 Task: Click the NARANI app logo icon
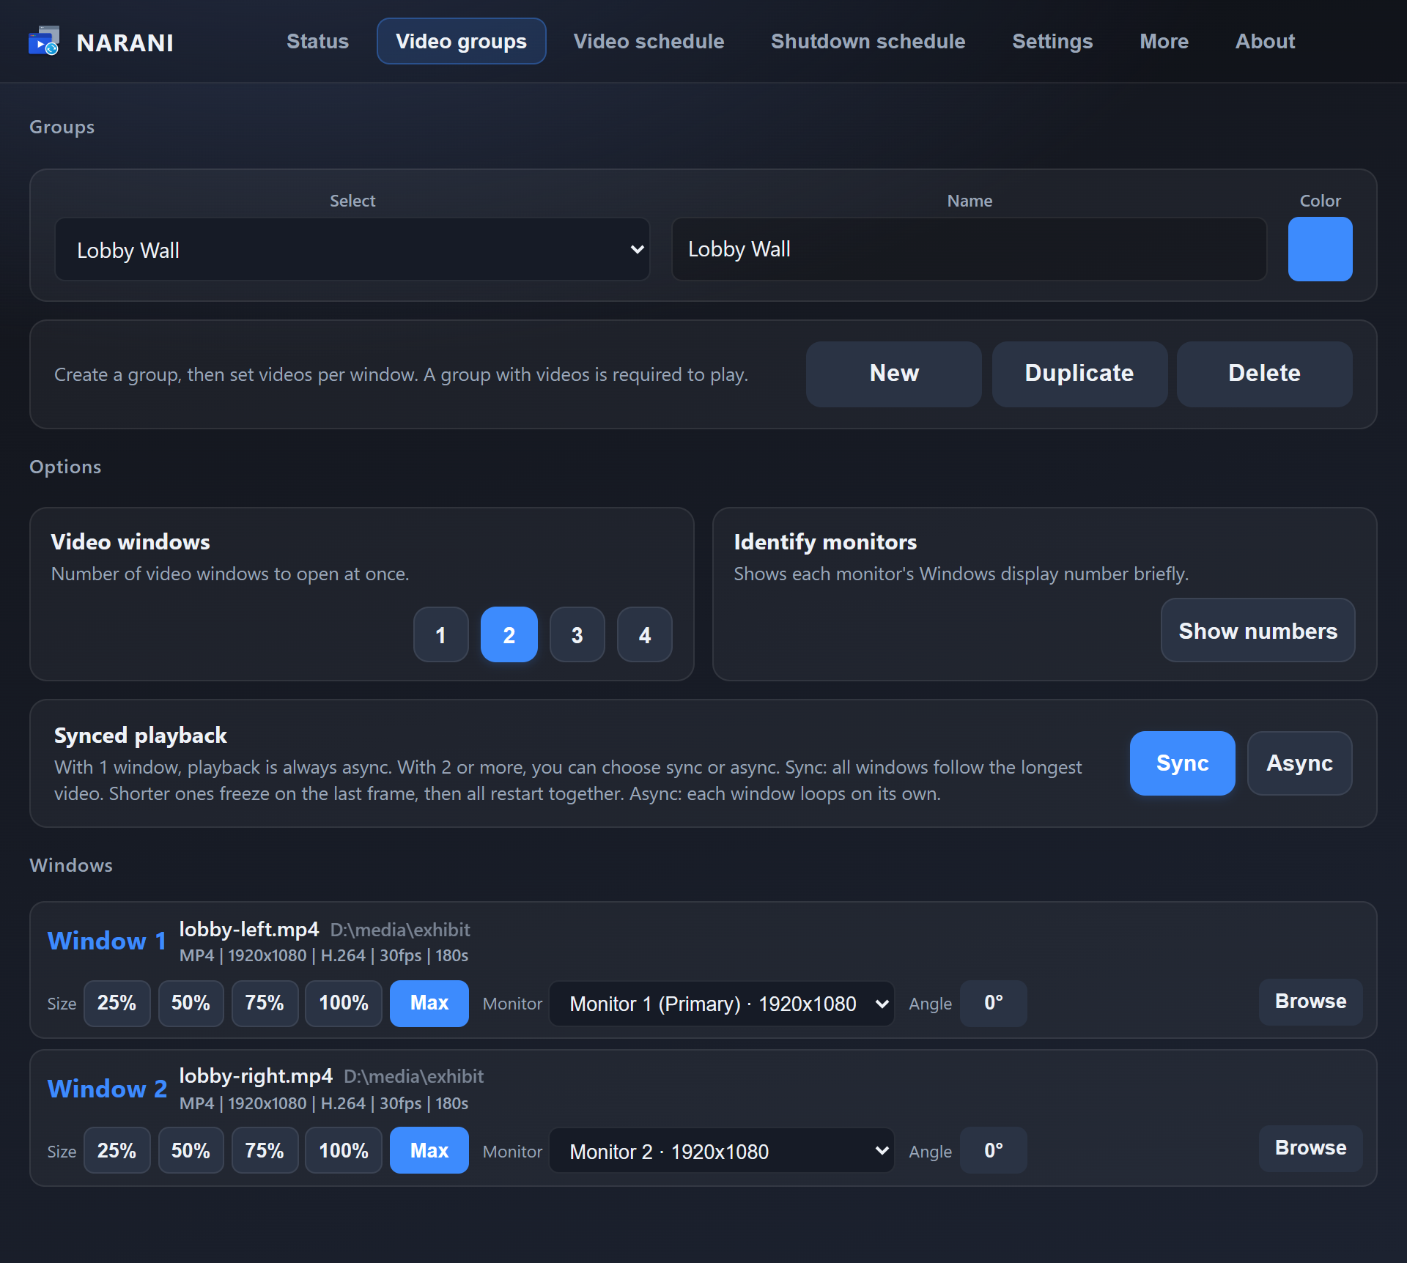pyautogui.click(x=44, y=42)
